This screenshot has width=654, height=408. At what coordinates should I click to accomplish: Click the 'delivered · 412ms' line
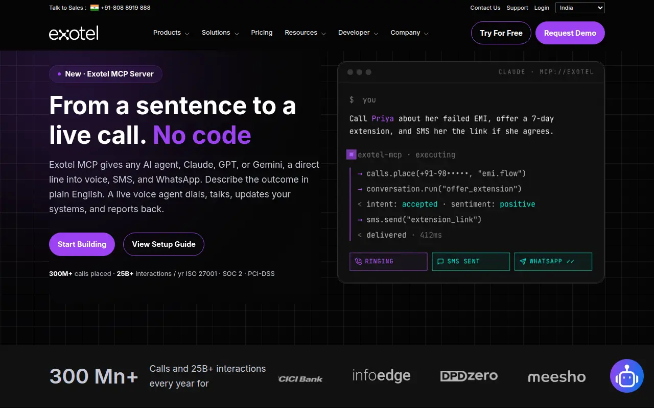(x=400, y=235)
